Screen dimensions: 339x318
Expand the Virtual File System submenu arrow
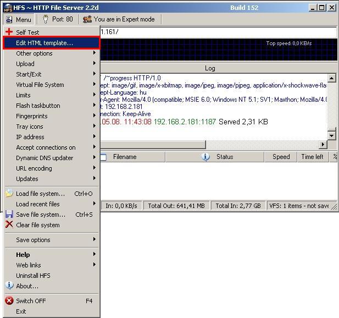click(x=95, y=84)
